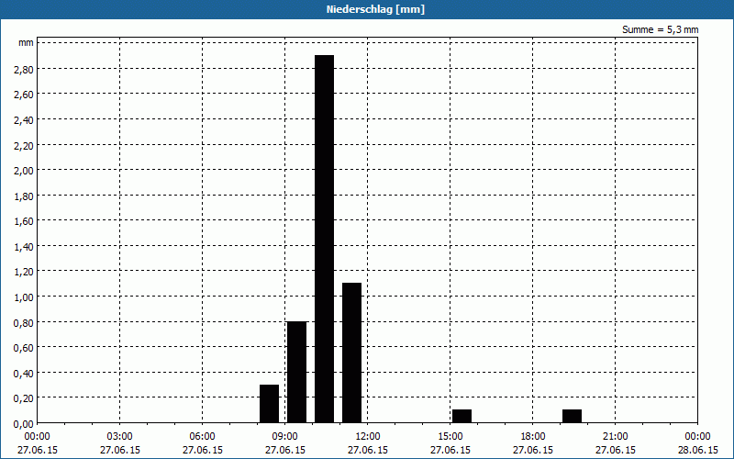Click the small bar after 18:00
The height and width of the screenshot is (459, 734).
pos(572,416)
